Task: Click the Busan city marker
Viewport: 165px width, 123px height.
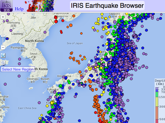Action: pyautogui.click(x=45, y=76)
